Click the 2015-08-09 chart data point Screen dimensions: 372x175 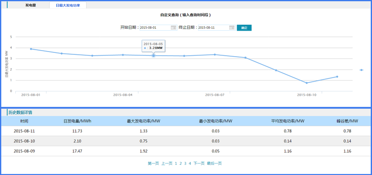[x=276, y=70]
